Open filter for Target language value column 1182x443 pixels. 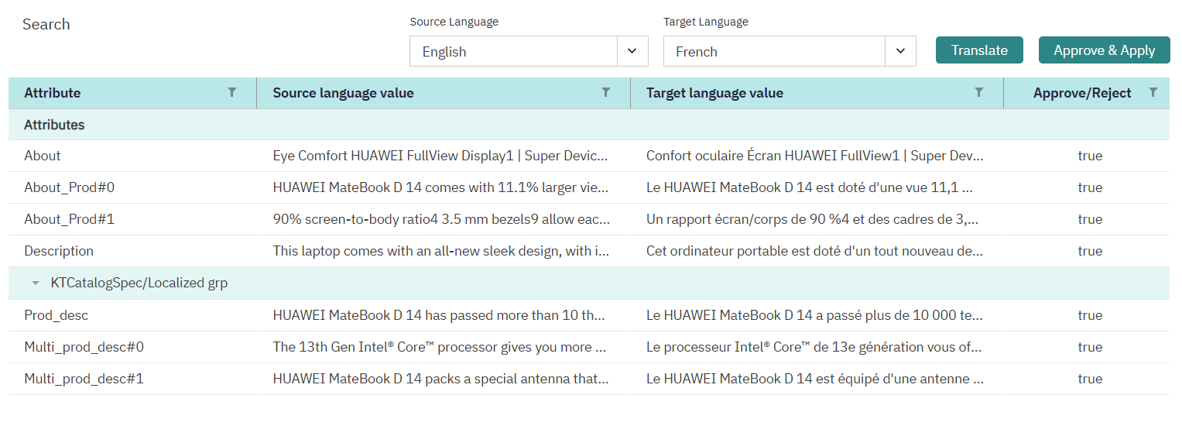979,92
